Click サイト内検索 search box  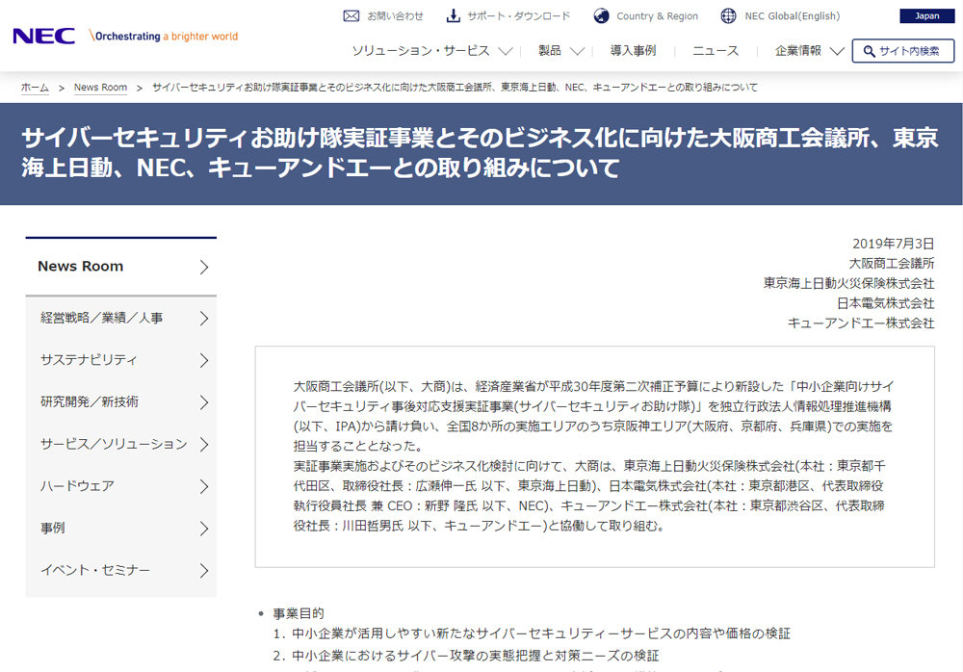[903, 51]
